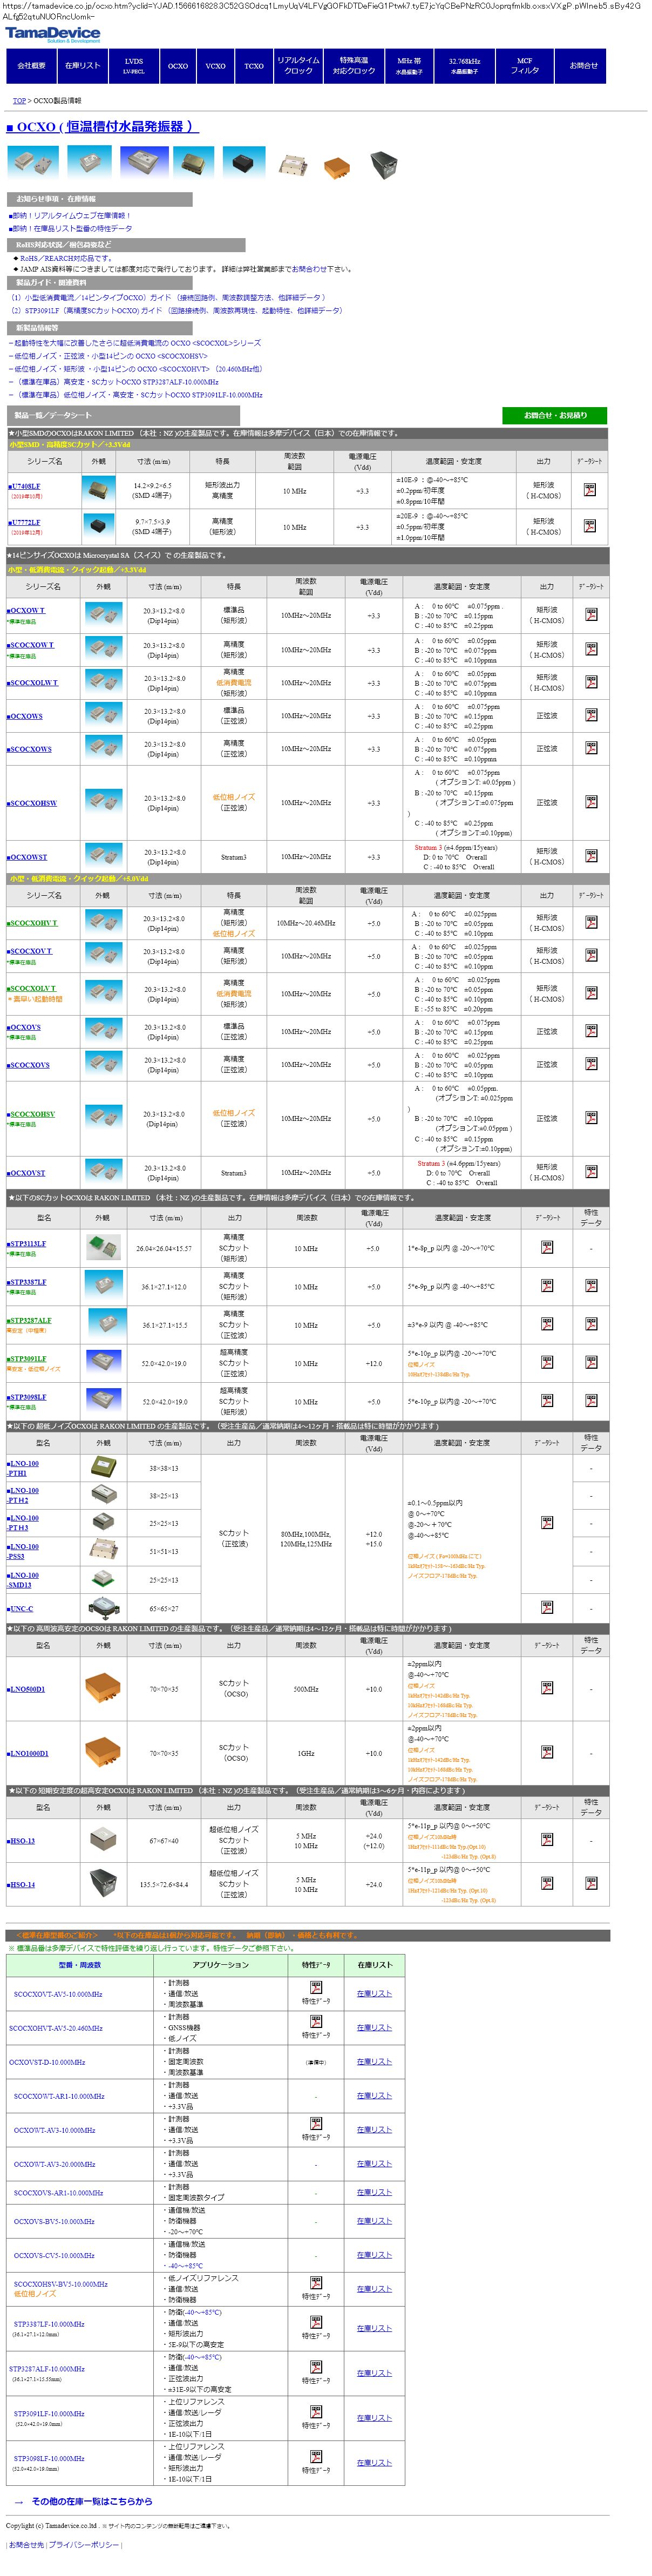
Task: Open the LVDS LV-PECL menu item
Action: (134, 66)
